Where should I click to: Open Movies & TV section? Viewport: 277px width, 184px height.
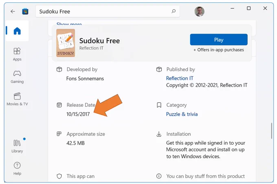[17, 99]
